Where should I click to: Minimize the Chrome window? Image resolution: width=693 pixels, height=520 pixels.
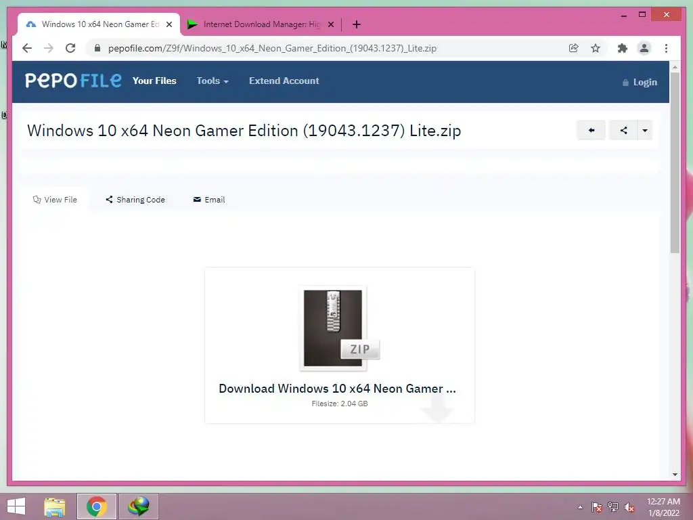click(x=623, y=15)
